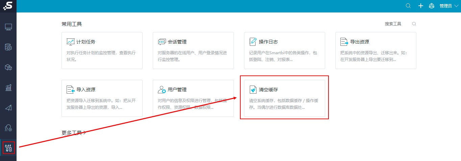Click the 导入资源 import icon

[70, 90]
